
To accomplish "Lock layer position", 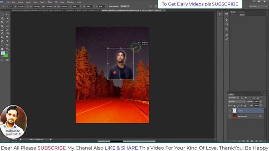I will click(x=242, y=106).
